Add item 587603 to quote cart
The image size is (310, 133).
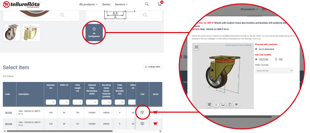tap(156, 123)
